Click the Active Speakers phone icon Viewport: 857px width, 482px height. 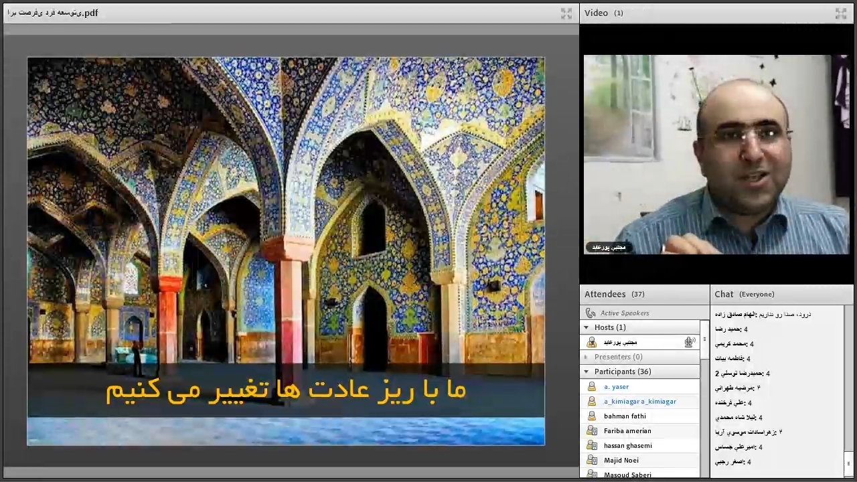pyautogui.click(x=590, y=313)
